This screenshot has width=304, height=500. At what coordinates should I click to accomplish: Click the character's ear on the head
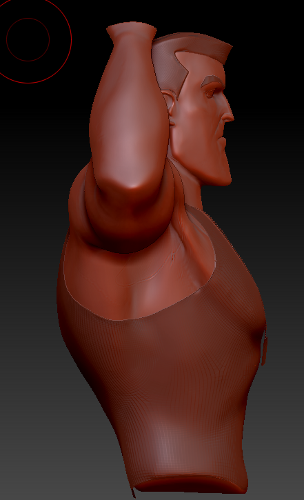point(169,103)
